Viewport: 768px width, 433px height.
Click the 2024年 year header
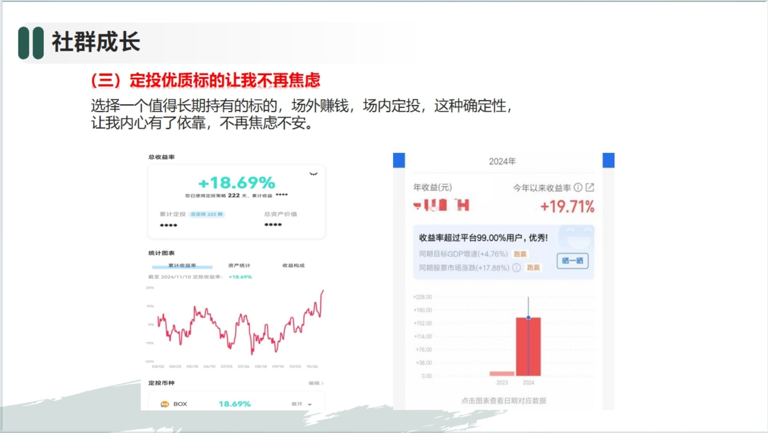(x=502, y=161)
